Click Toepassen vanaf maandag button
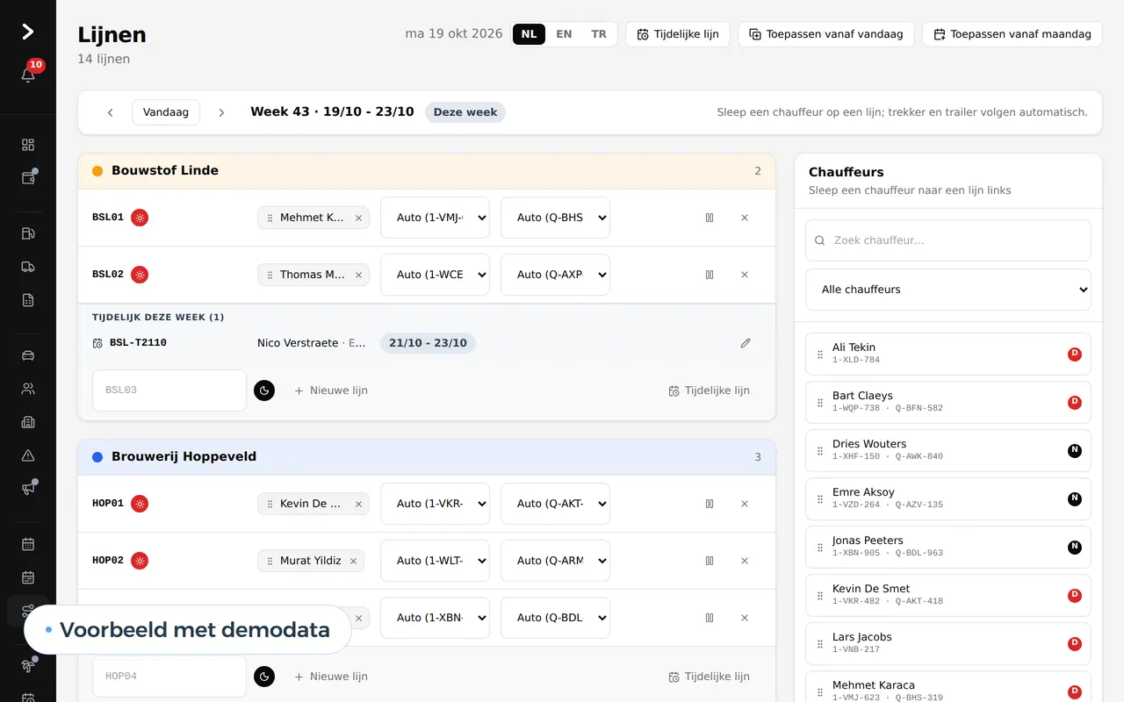The height and width of the screenshot is (702, 1124). (1012, 34)
